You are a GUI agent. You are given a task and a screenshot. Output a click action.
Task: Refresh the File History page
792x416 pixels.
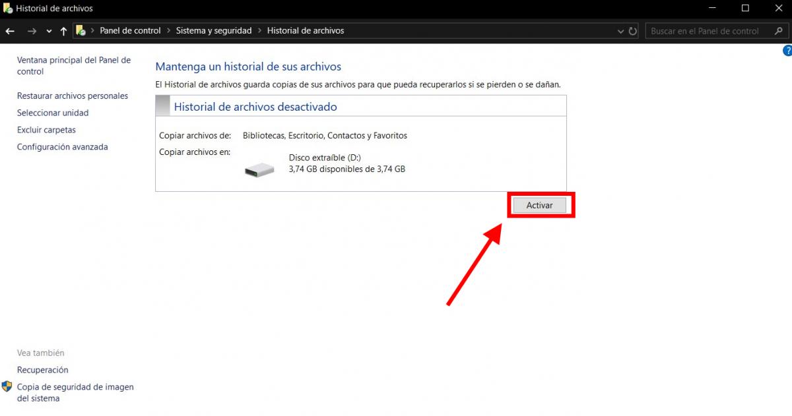(x=633, y=31)
